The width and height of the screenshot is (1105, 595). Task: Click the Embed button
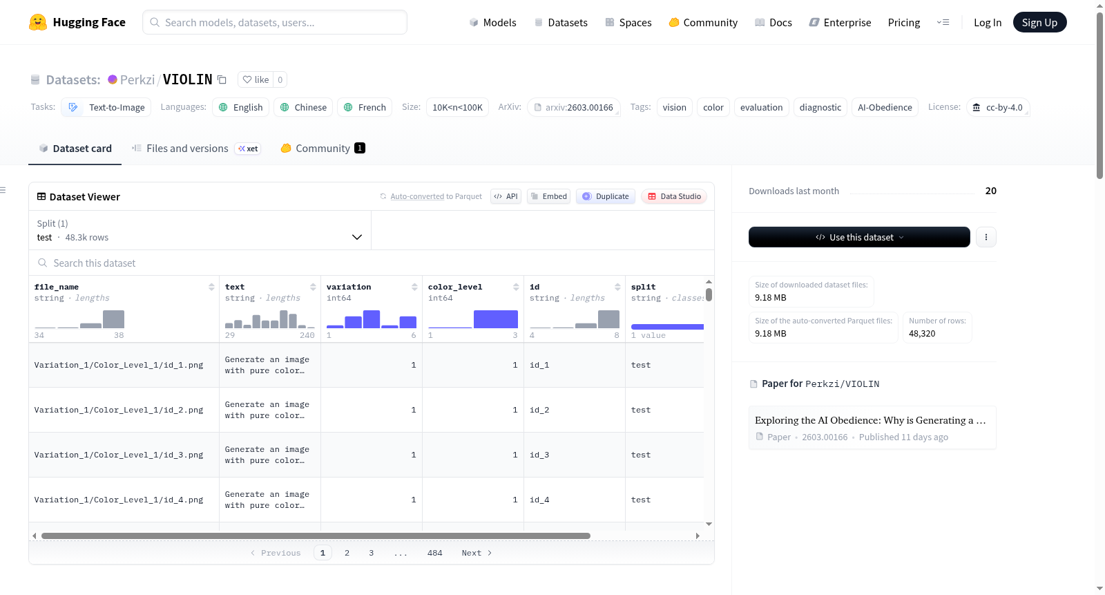(x=548, y=196)
